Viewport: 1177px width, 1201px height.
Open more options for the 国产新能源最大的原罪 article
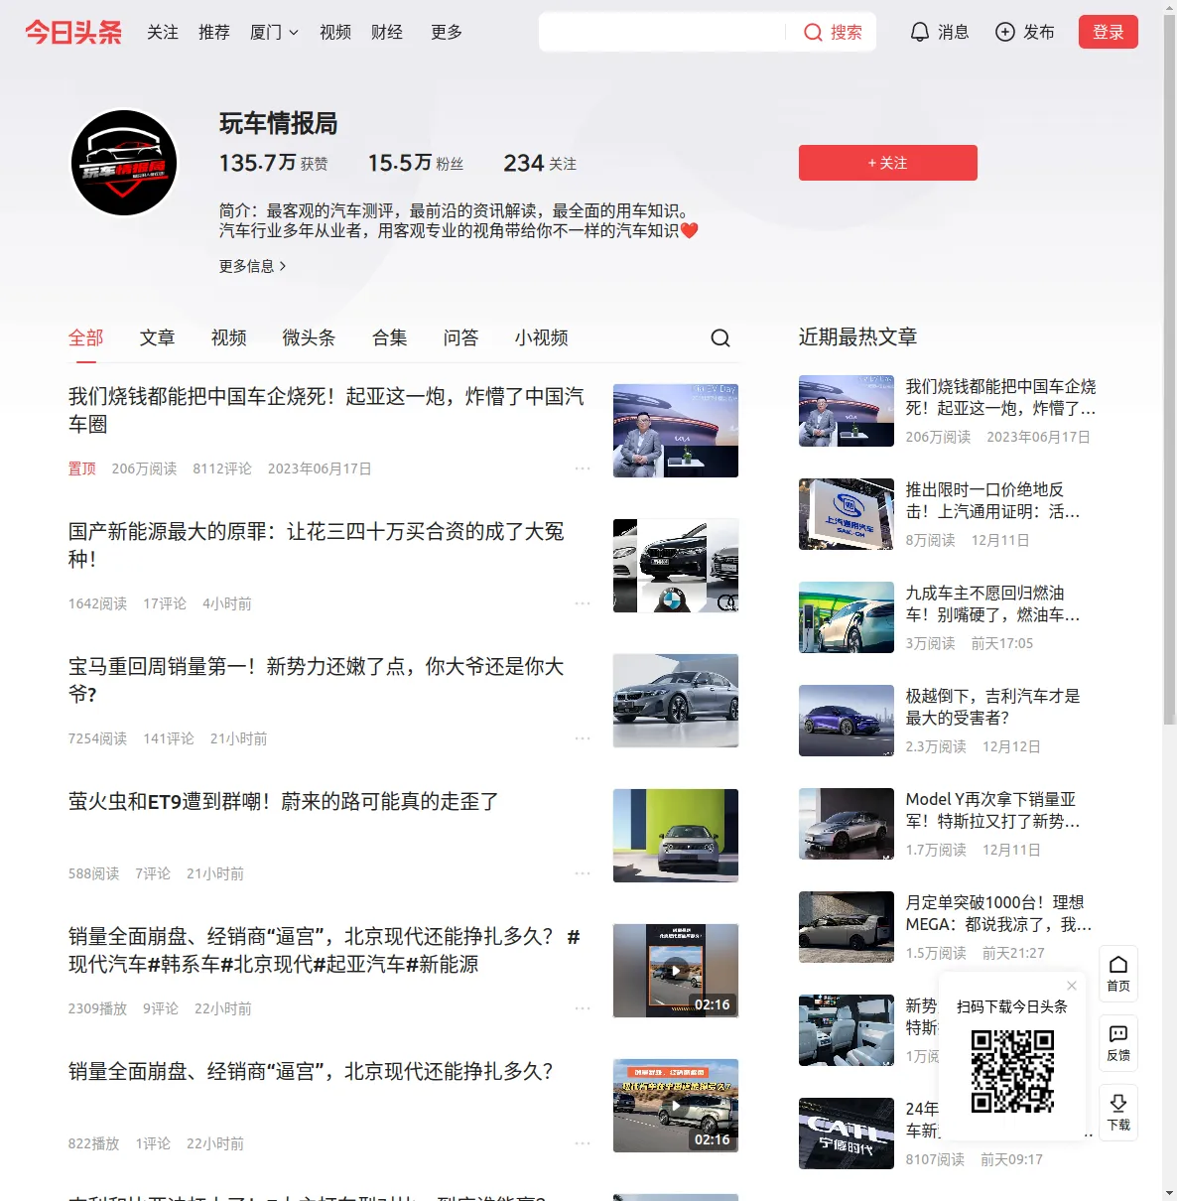coord(583,603)
